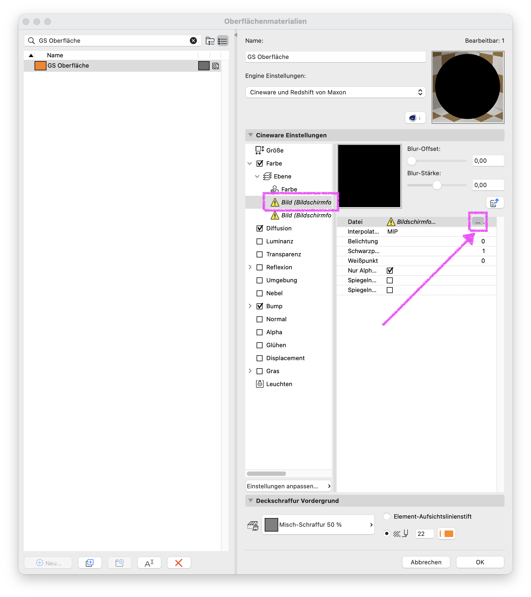Open the Engine Einstellungen dropdown
The height and width of the screenshot is (597, 531).
point(335,92)
